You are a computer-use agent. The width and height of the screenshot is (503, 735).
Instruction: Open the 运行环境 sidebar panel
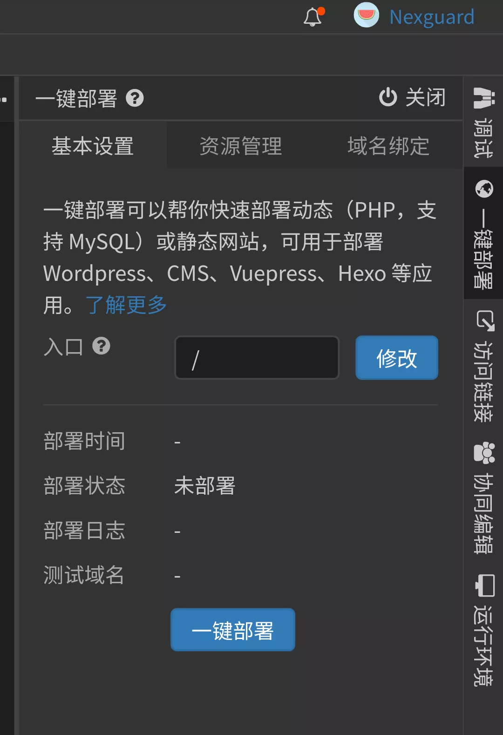(483, 630)
